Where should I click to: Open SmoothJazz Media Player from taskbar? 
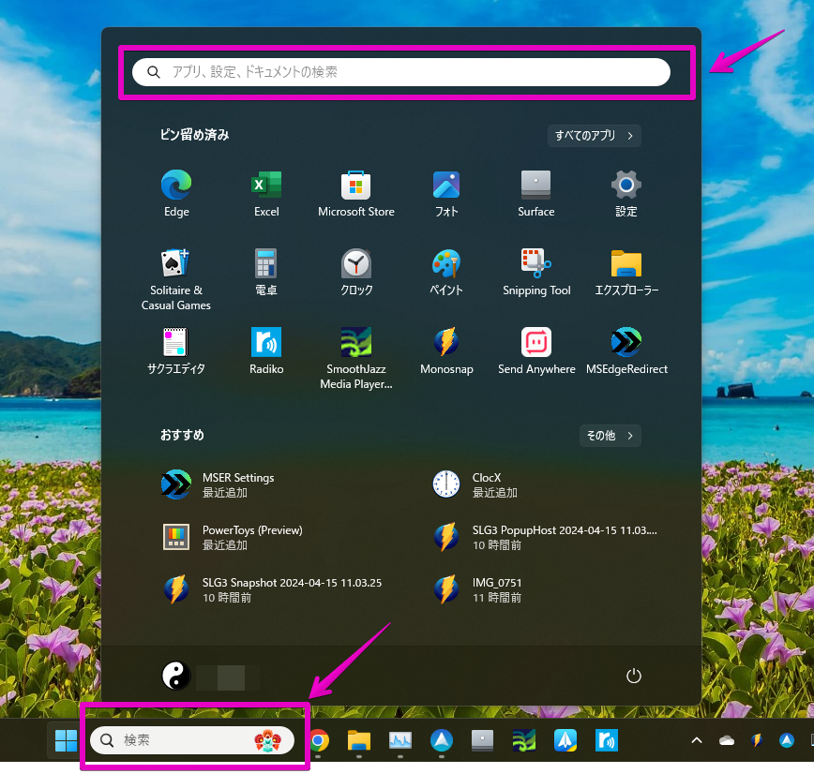524,740
